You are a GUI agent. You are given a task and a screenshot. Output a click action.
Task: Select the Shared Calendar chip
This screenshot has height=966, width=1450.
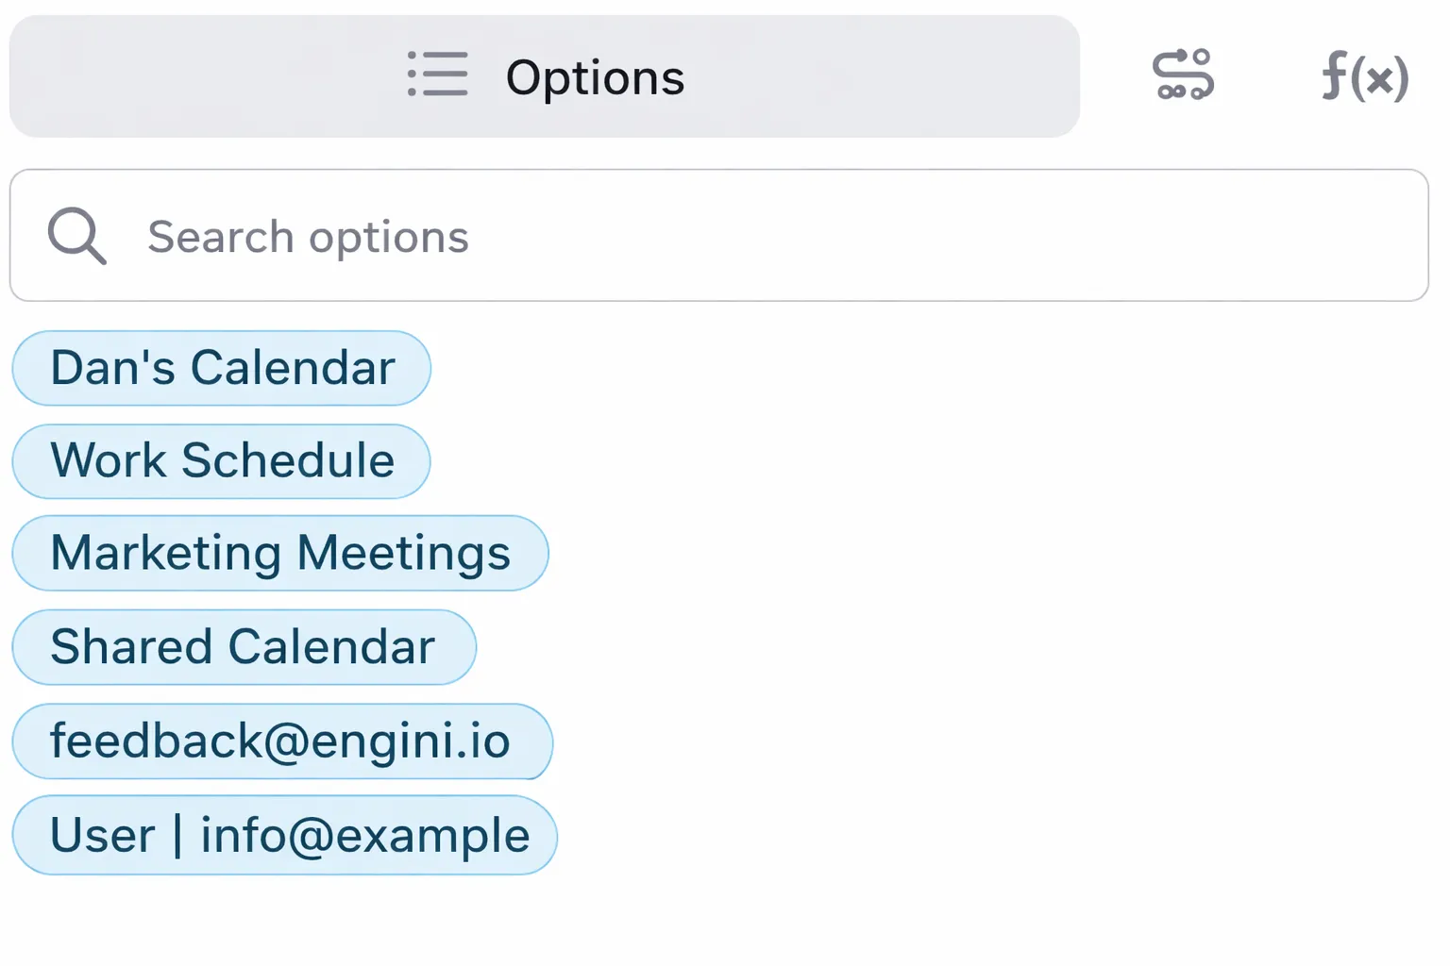tap(244, 647)
